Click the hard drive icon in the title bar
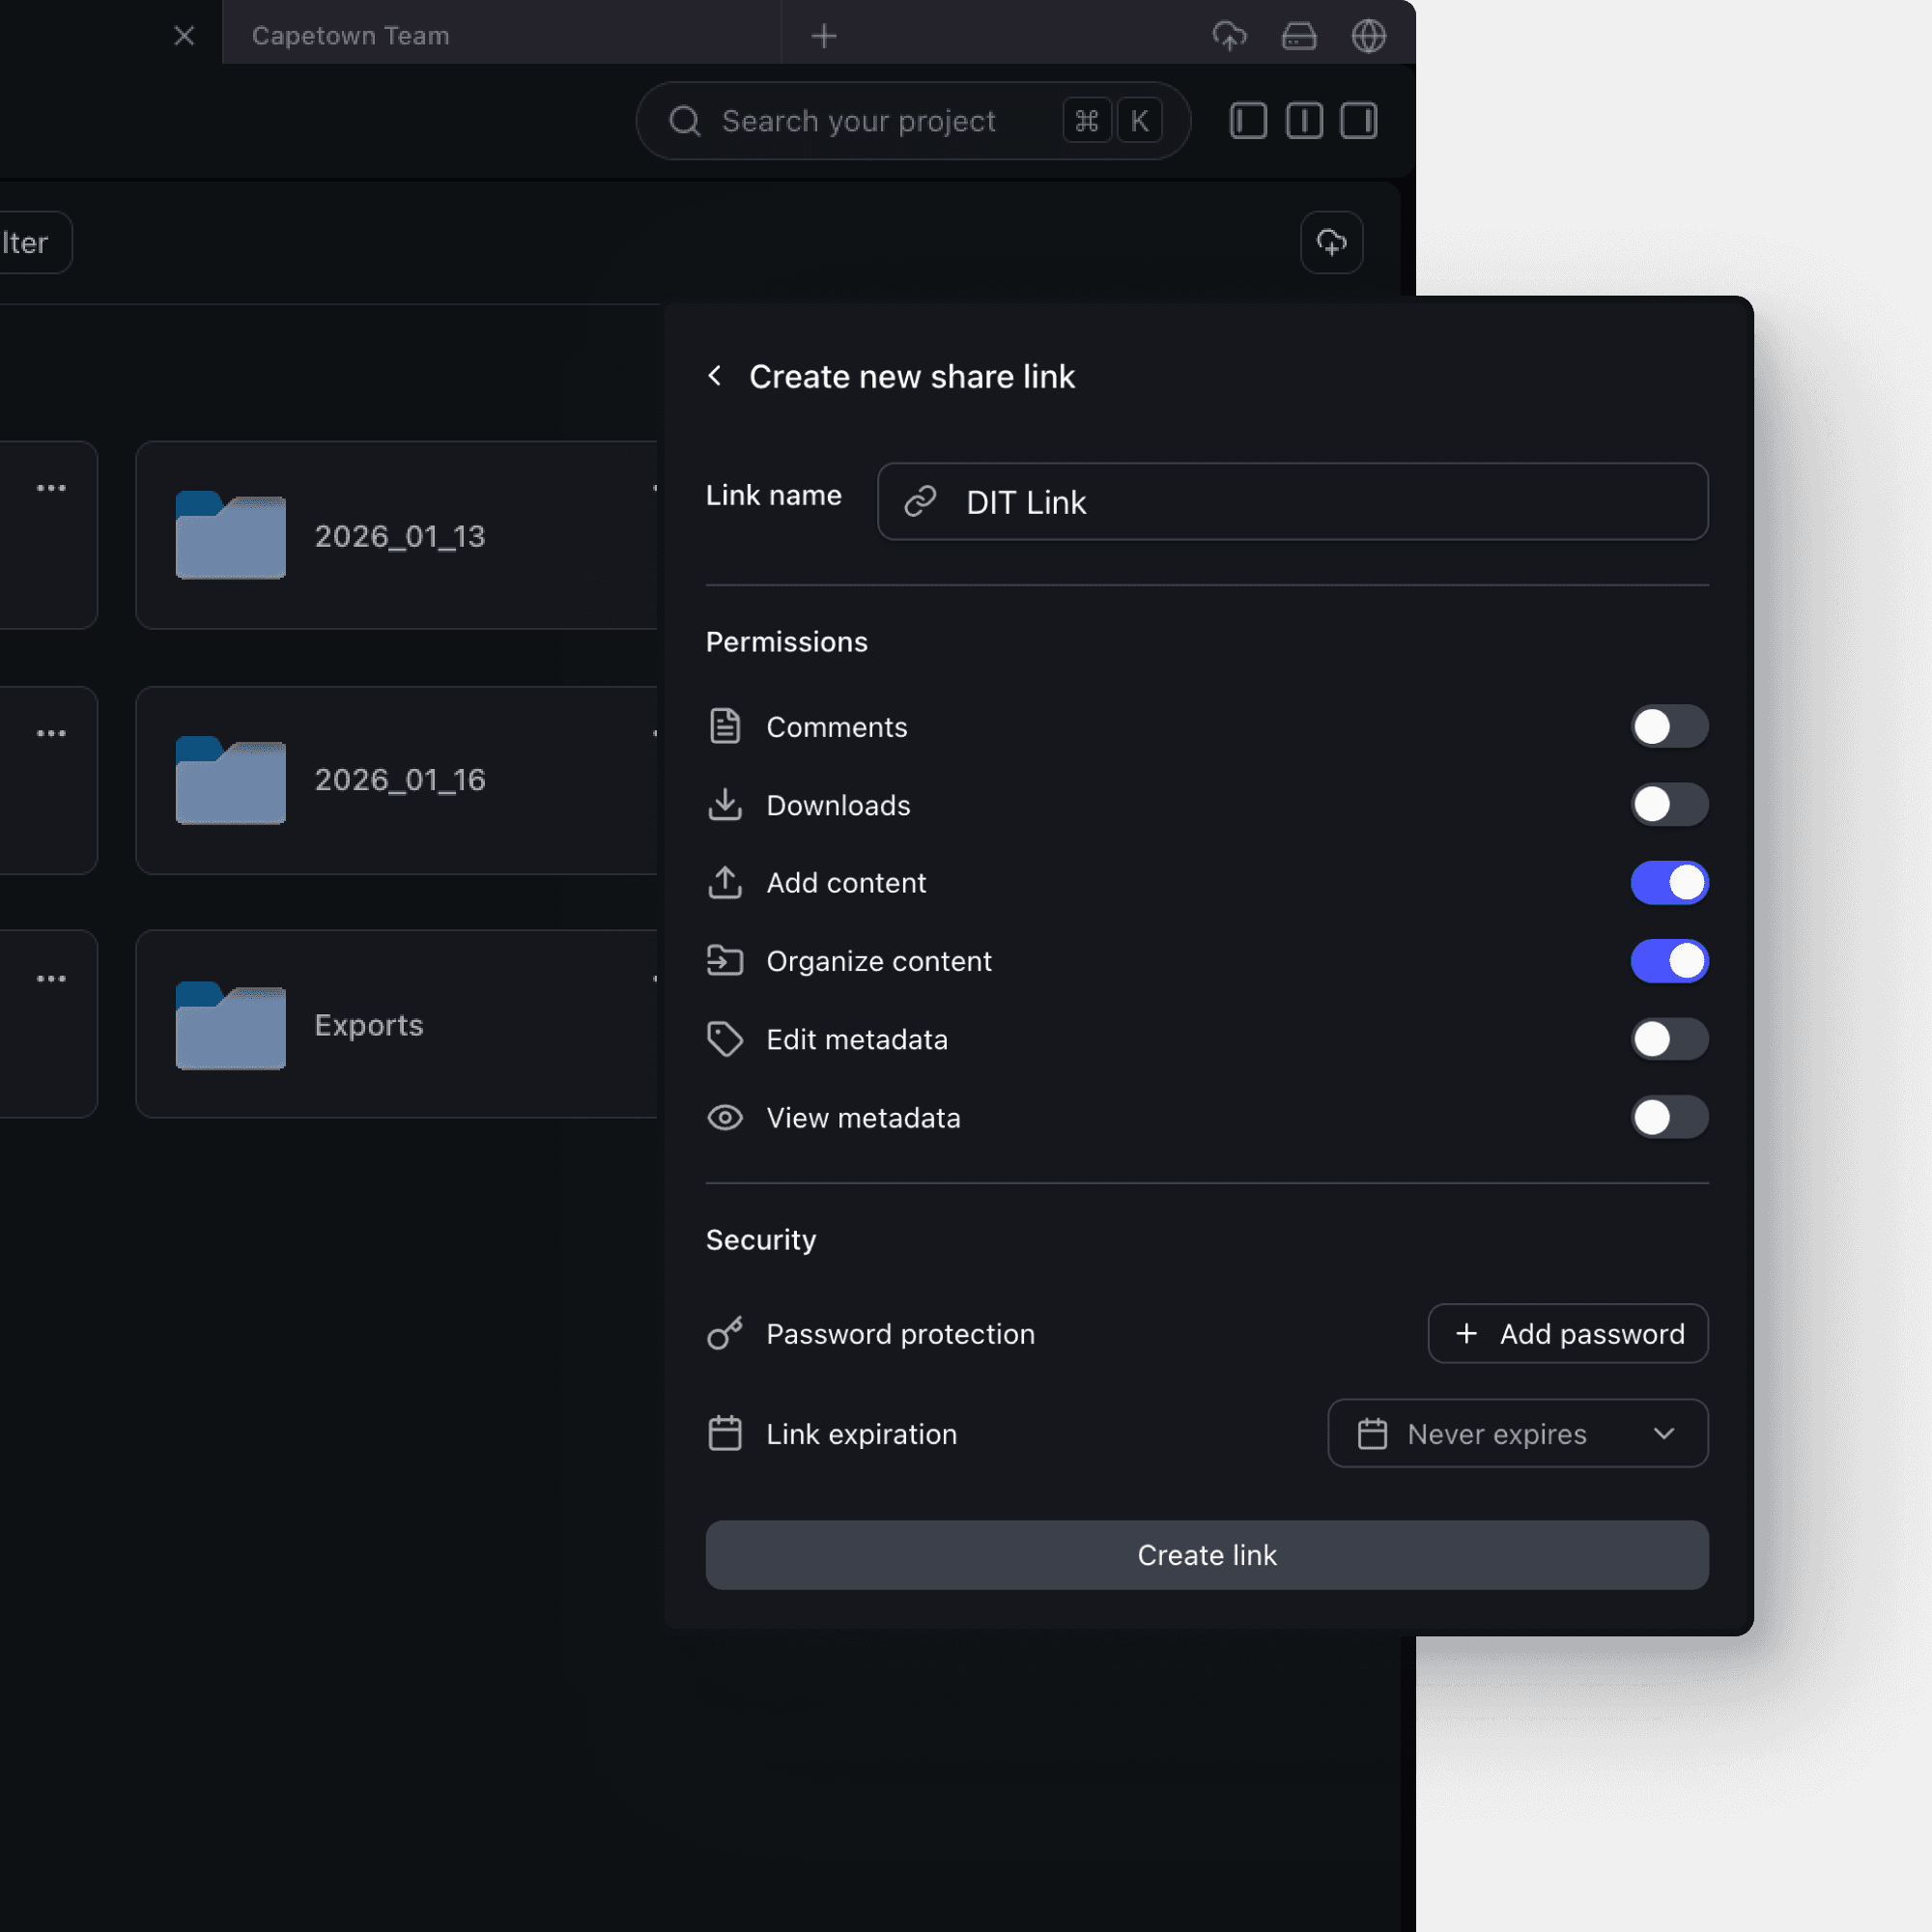 pyautogui.click(x=1298, y=36)
